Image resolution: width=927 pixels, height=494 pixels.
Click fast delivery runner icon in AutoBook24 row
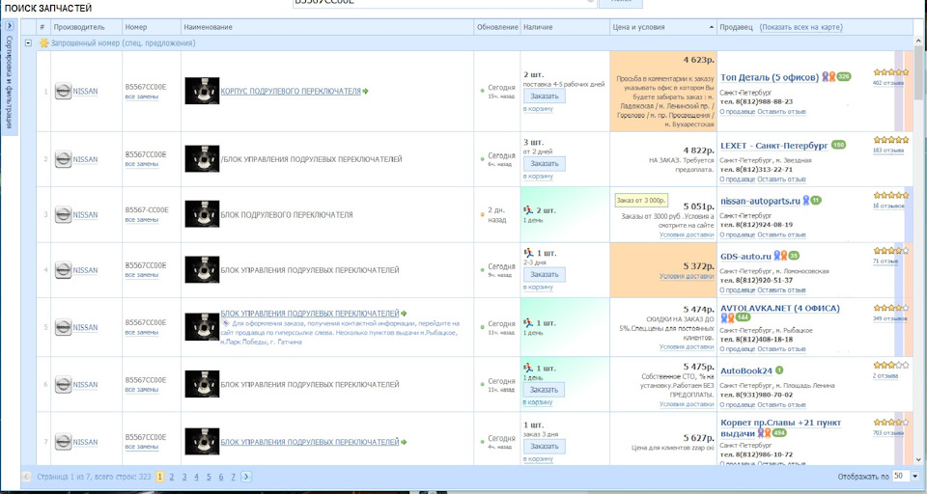point(528,368)
